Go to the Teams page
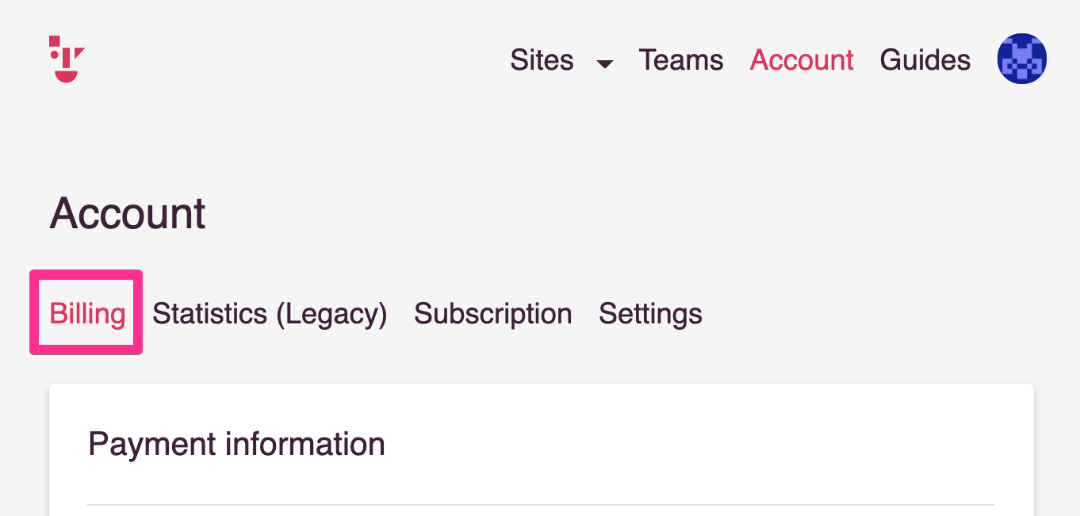 click(x=681, y=60)
